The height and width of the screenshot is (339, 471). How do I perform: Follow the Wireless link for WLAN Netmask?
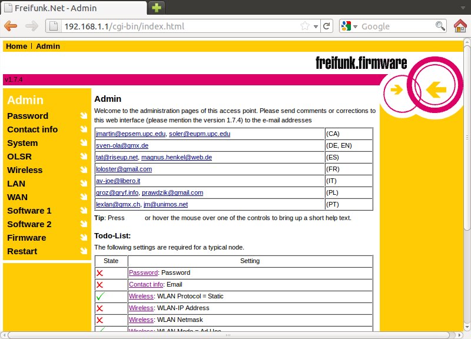coord(141,320)
